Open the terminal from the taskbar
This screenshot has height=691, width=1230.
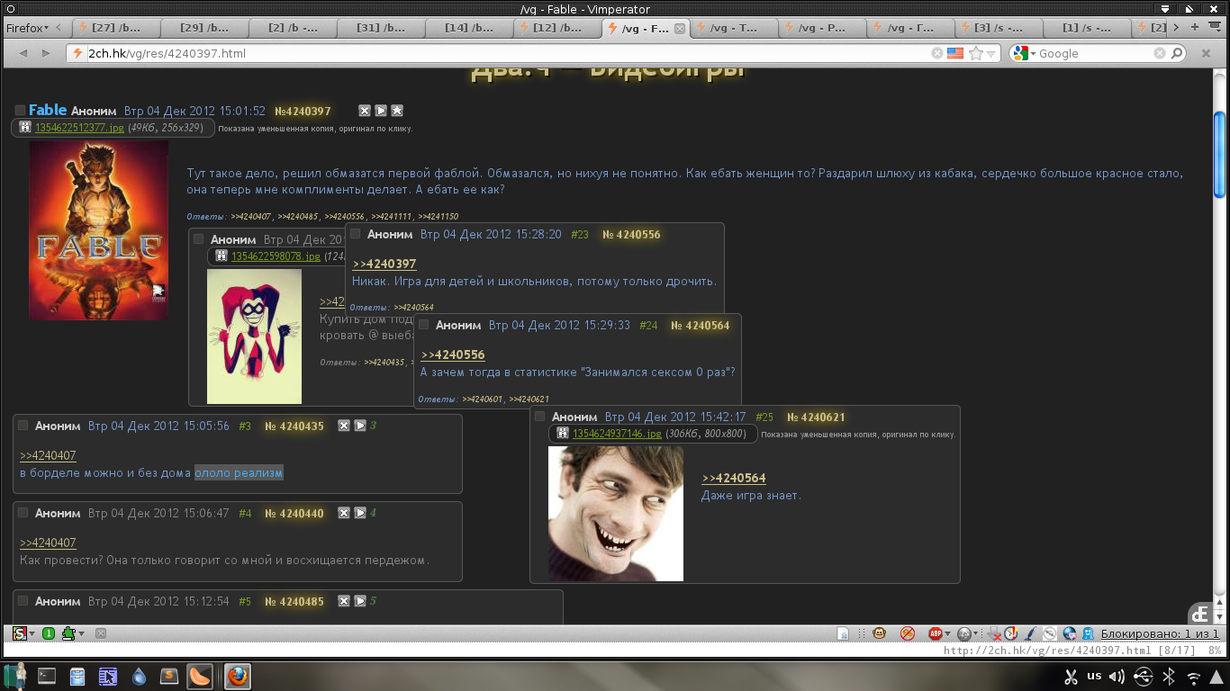click(x=47, y=676)
